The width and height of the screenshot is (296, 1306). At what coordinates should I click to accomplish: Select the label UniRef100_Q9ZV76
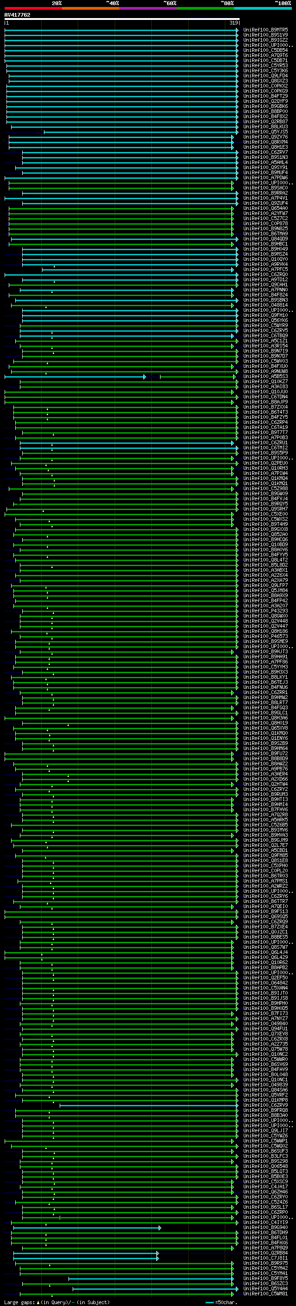tap(265, 137)
